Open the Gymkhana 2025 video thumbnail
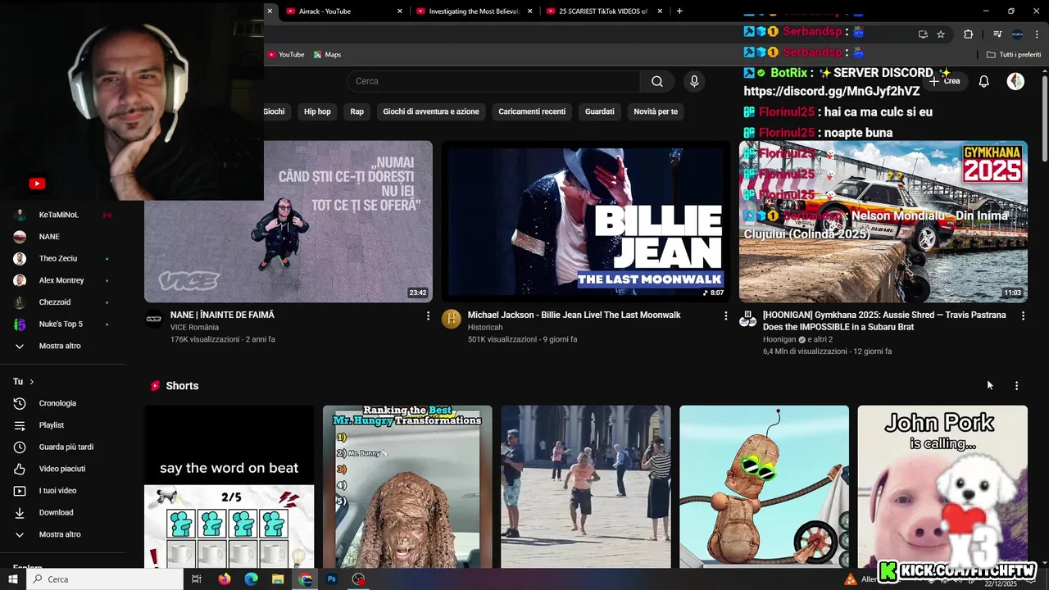Screen dimensions: 1049x590 tap(883, 221)
